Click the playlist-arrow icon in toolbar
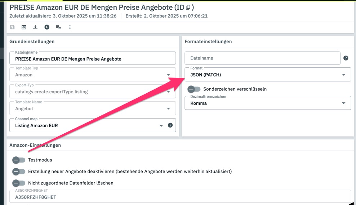Viewport: 356px width, 205px height. [x=58, y=27]
